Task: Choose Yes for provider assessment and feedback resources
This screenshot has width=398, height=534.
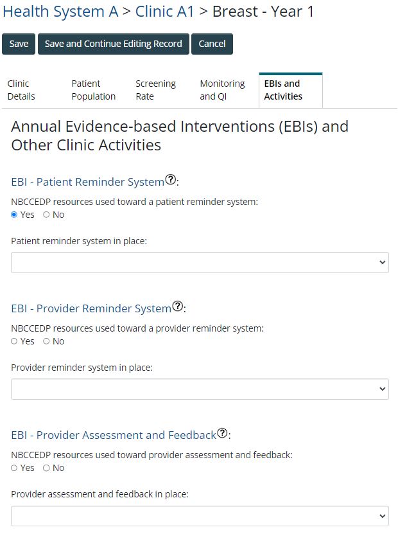Action: coord(15,468)
